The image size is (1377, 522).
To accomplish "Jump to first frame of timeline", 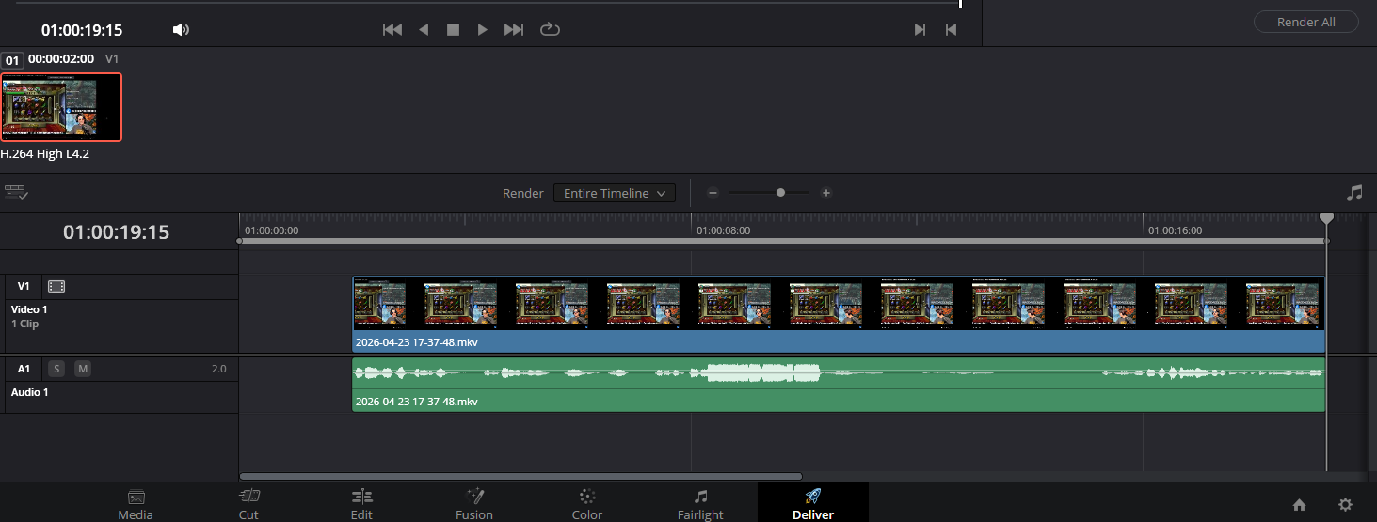I will (x=392, y=30).
